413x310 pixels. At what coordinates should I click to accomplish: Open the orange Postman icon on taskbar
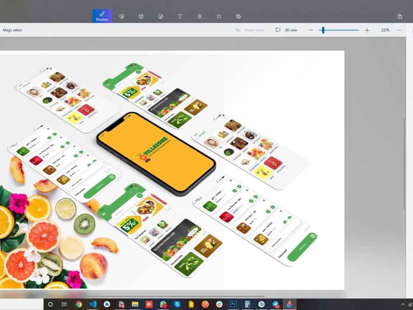click(205, 304)
